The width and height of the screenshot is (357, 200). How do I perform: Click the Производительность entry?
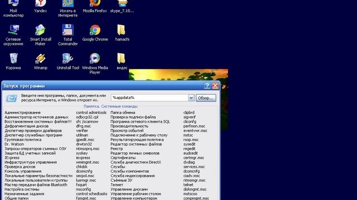coord(129,126)
